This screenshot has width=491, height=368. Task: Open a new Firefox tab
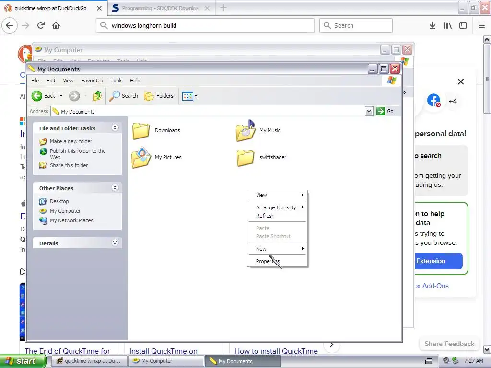coord(223,8)
